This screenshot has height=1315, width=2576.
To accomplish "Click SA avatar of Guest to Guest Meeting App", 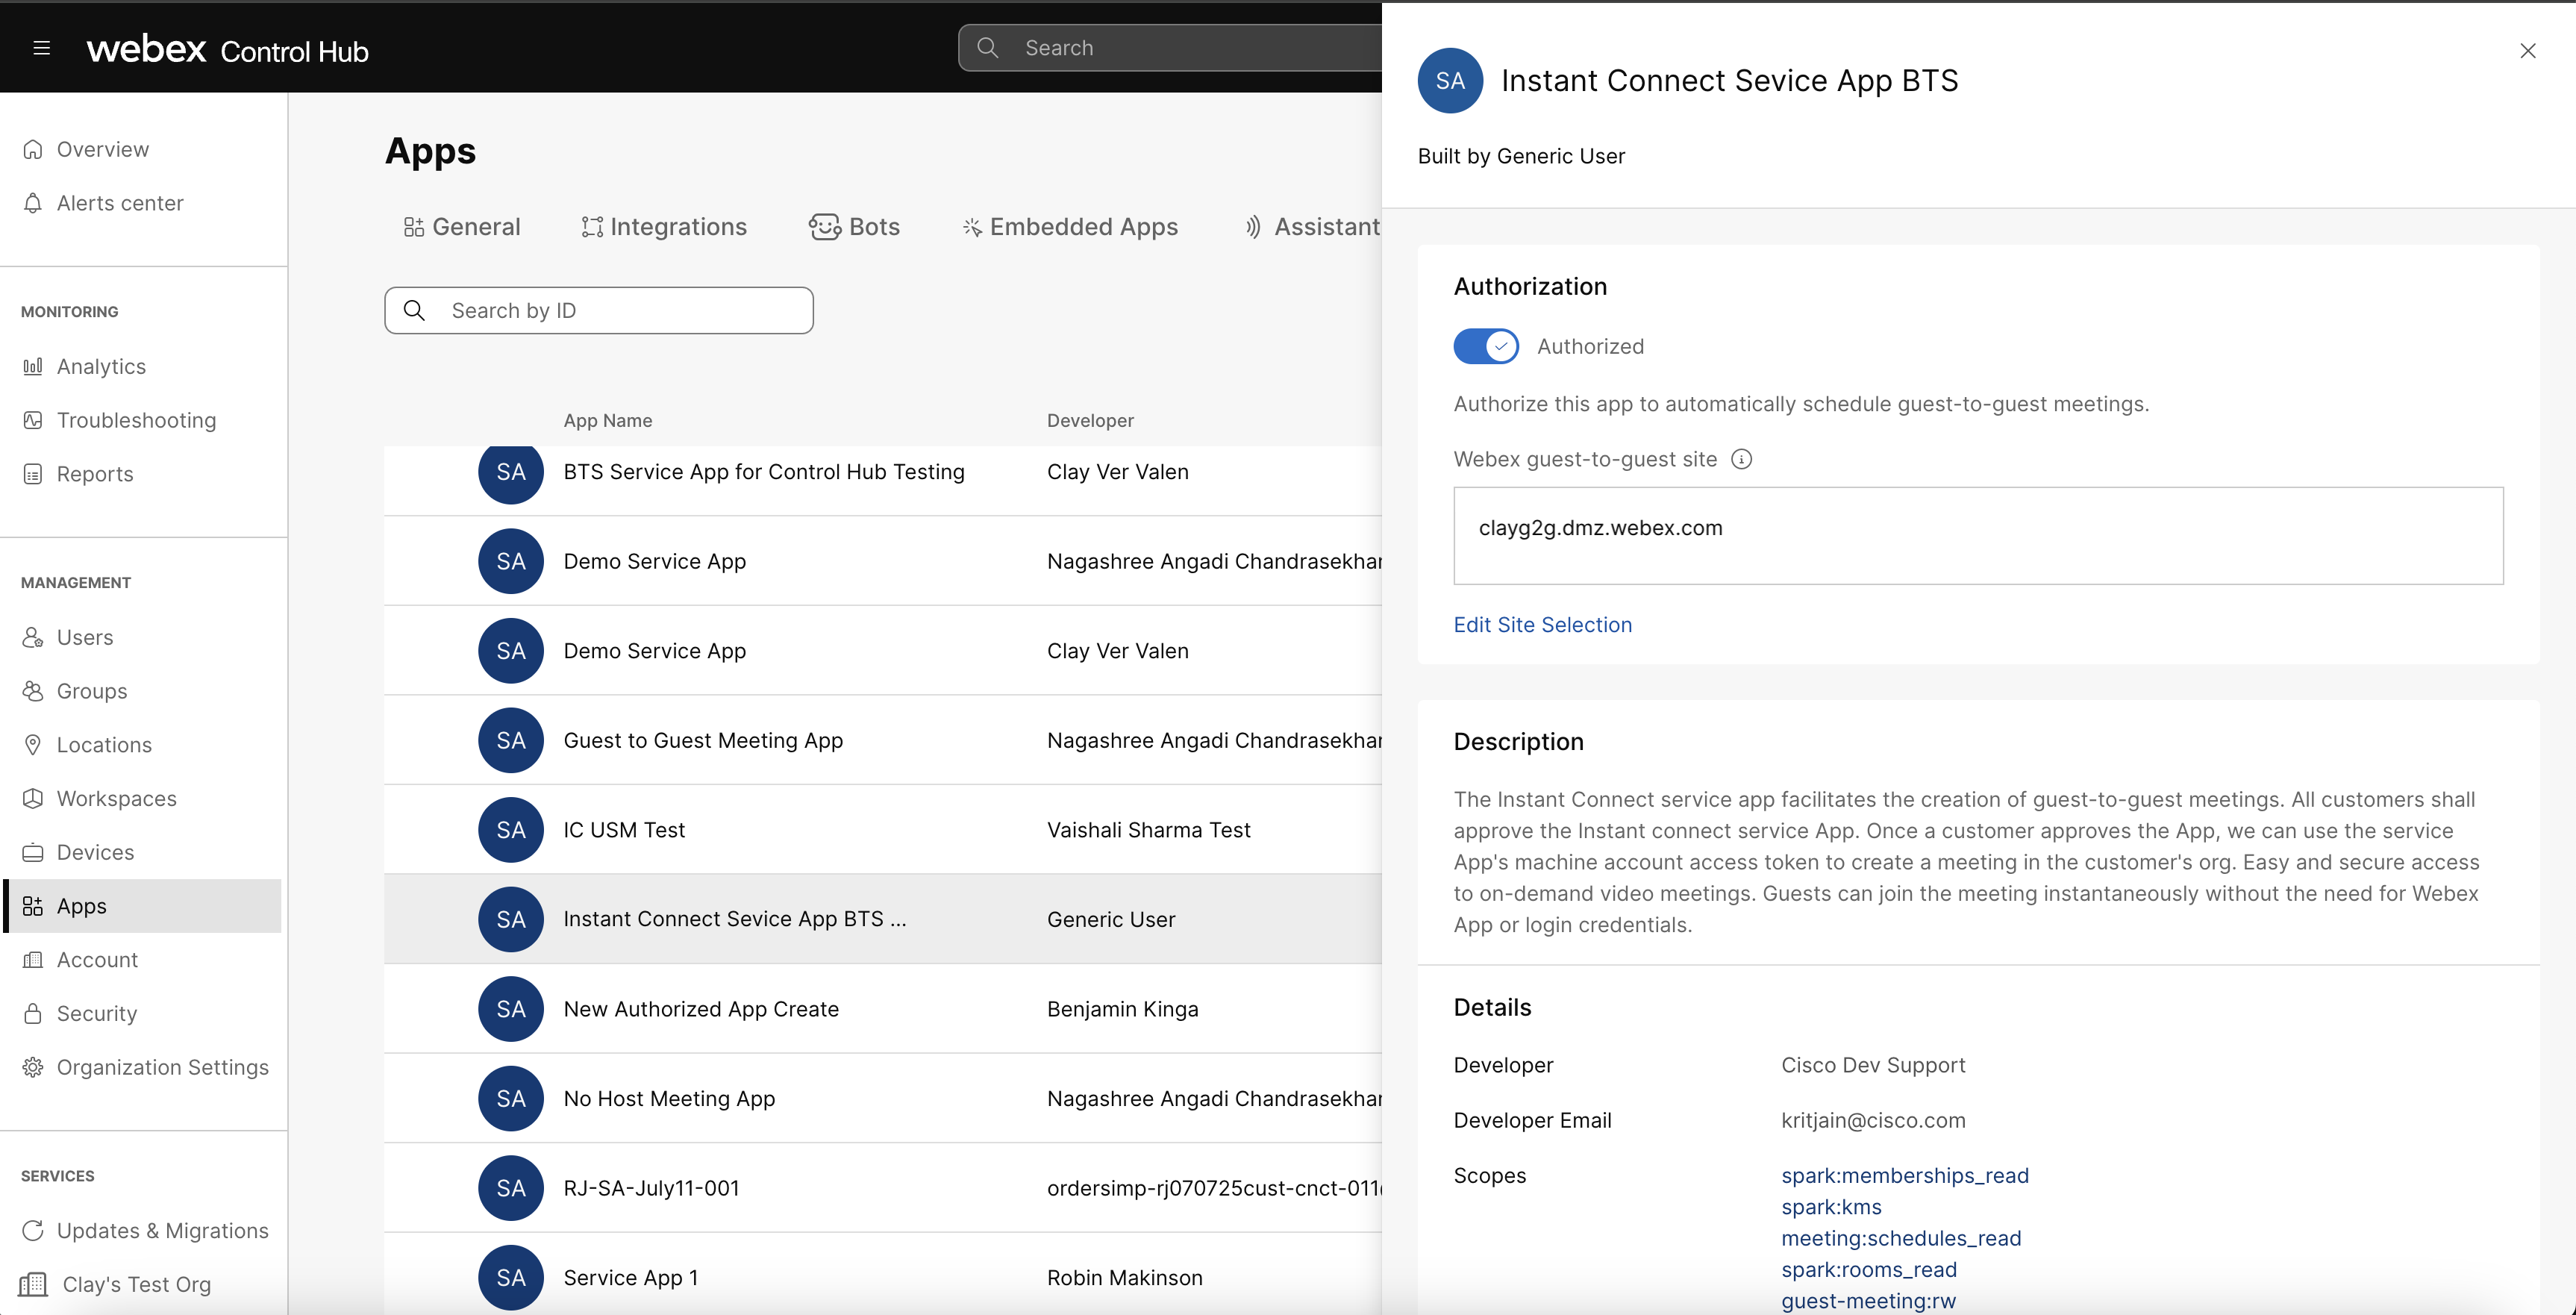I will click(x=511, y=740).
